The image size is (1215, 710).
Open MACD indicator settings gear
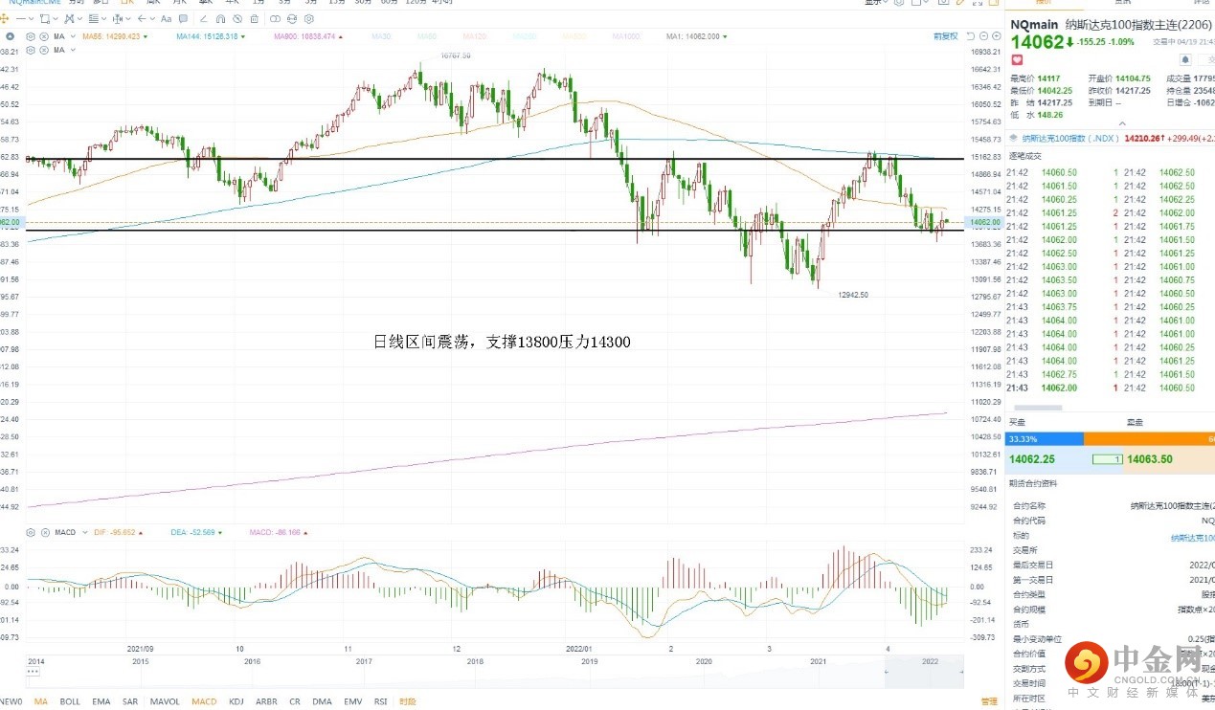coord(31,532)
